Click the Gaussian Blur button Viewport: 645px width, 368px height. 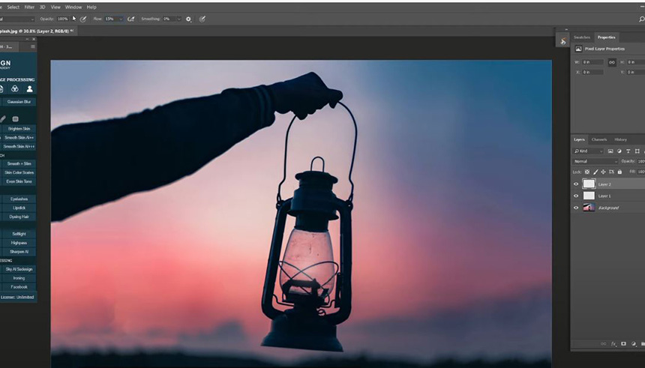[x=19, y=102]
